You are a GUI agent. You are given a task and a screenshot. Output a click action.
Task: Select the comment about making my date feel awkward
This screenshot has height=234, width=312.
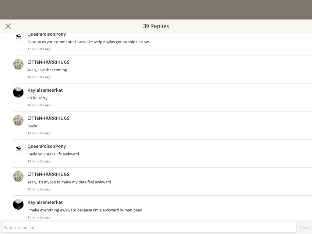69,182
